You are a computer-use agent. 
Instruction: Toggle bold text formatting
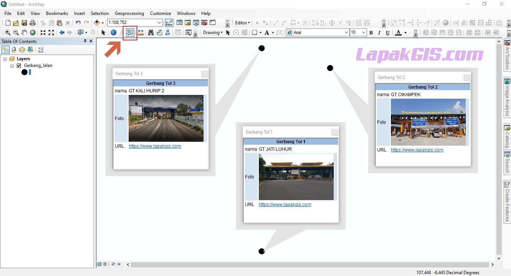coord(371,33)
